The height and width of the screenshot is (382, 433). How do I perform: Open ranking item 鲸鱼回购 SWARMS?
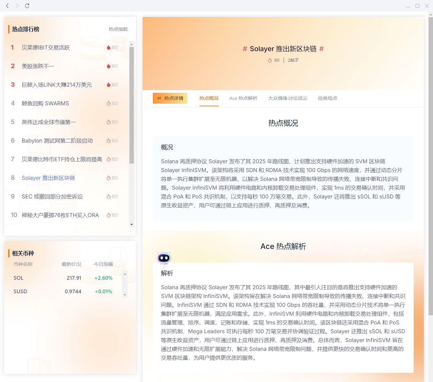(45, 103)
